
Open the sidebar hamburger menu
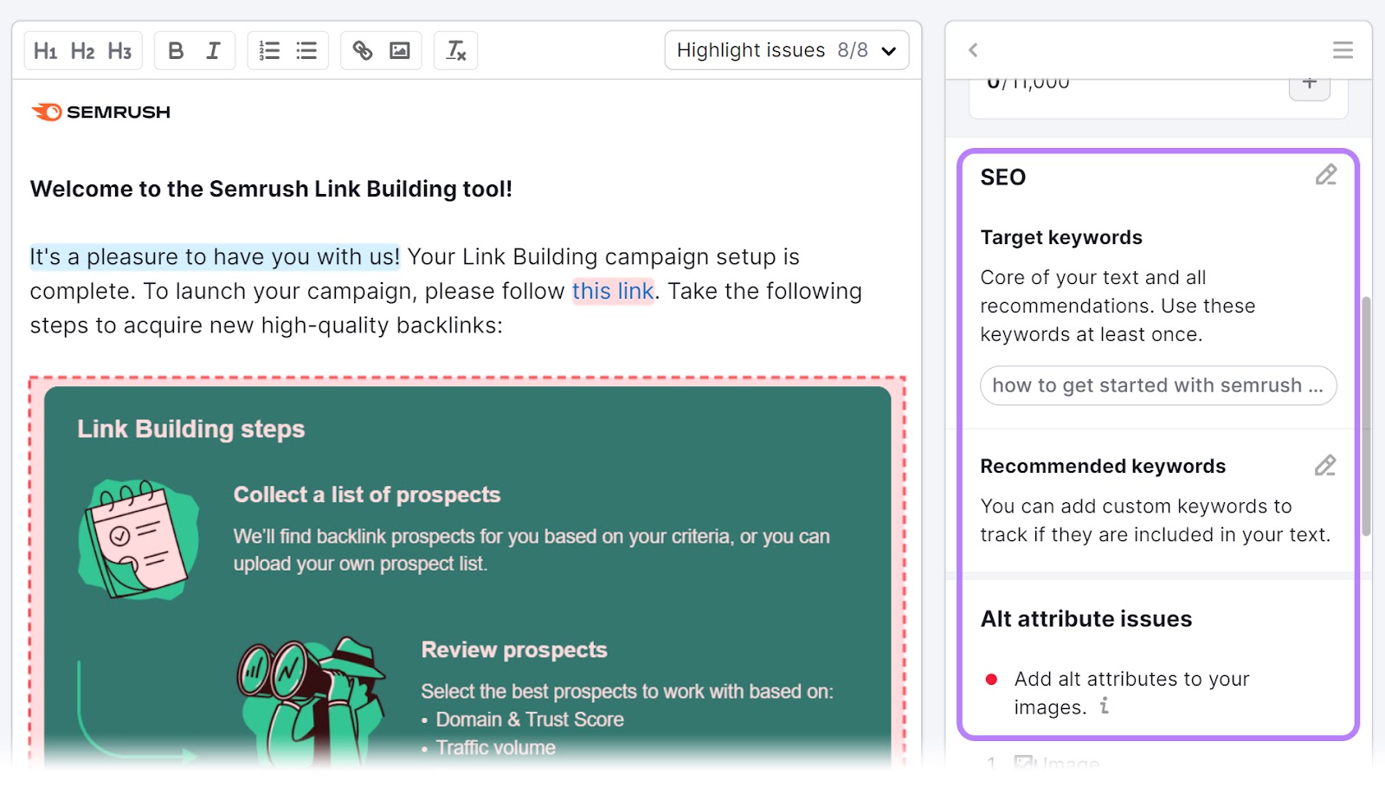click(1342, 50)
